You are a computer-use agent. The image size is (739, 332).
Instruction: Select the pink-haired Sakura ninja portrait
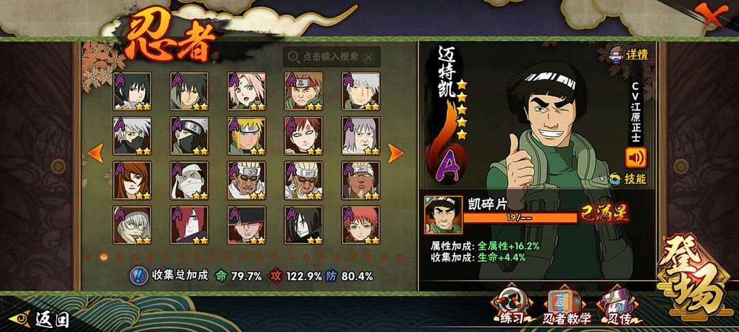247,92
